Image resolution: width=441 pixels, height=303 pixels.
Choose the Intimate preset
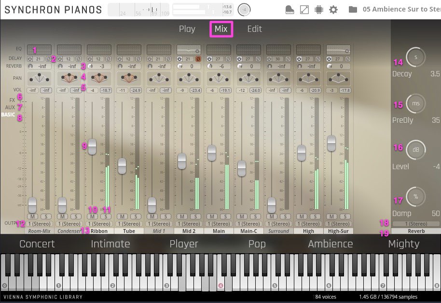(110, 244)
